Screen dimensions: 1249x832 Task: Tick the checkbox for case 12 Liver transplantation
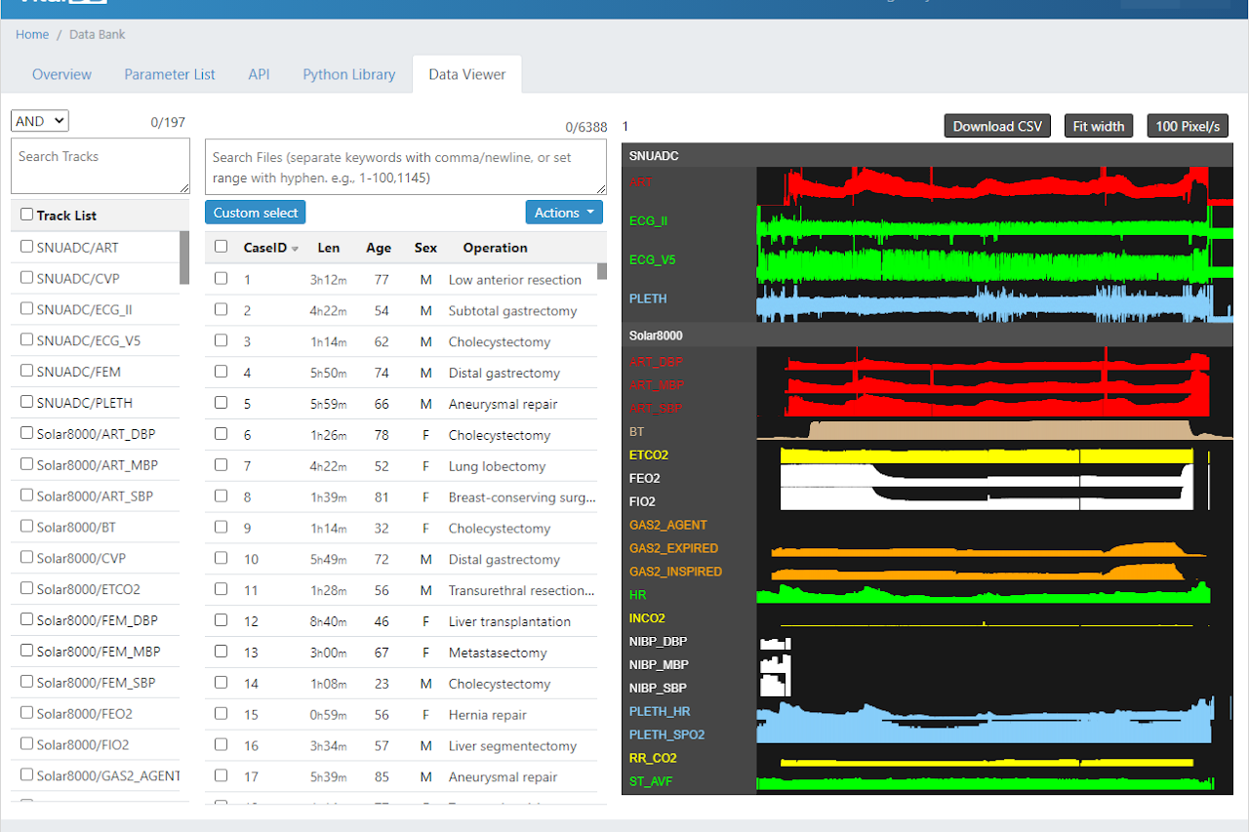(221, 620)
